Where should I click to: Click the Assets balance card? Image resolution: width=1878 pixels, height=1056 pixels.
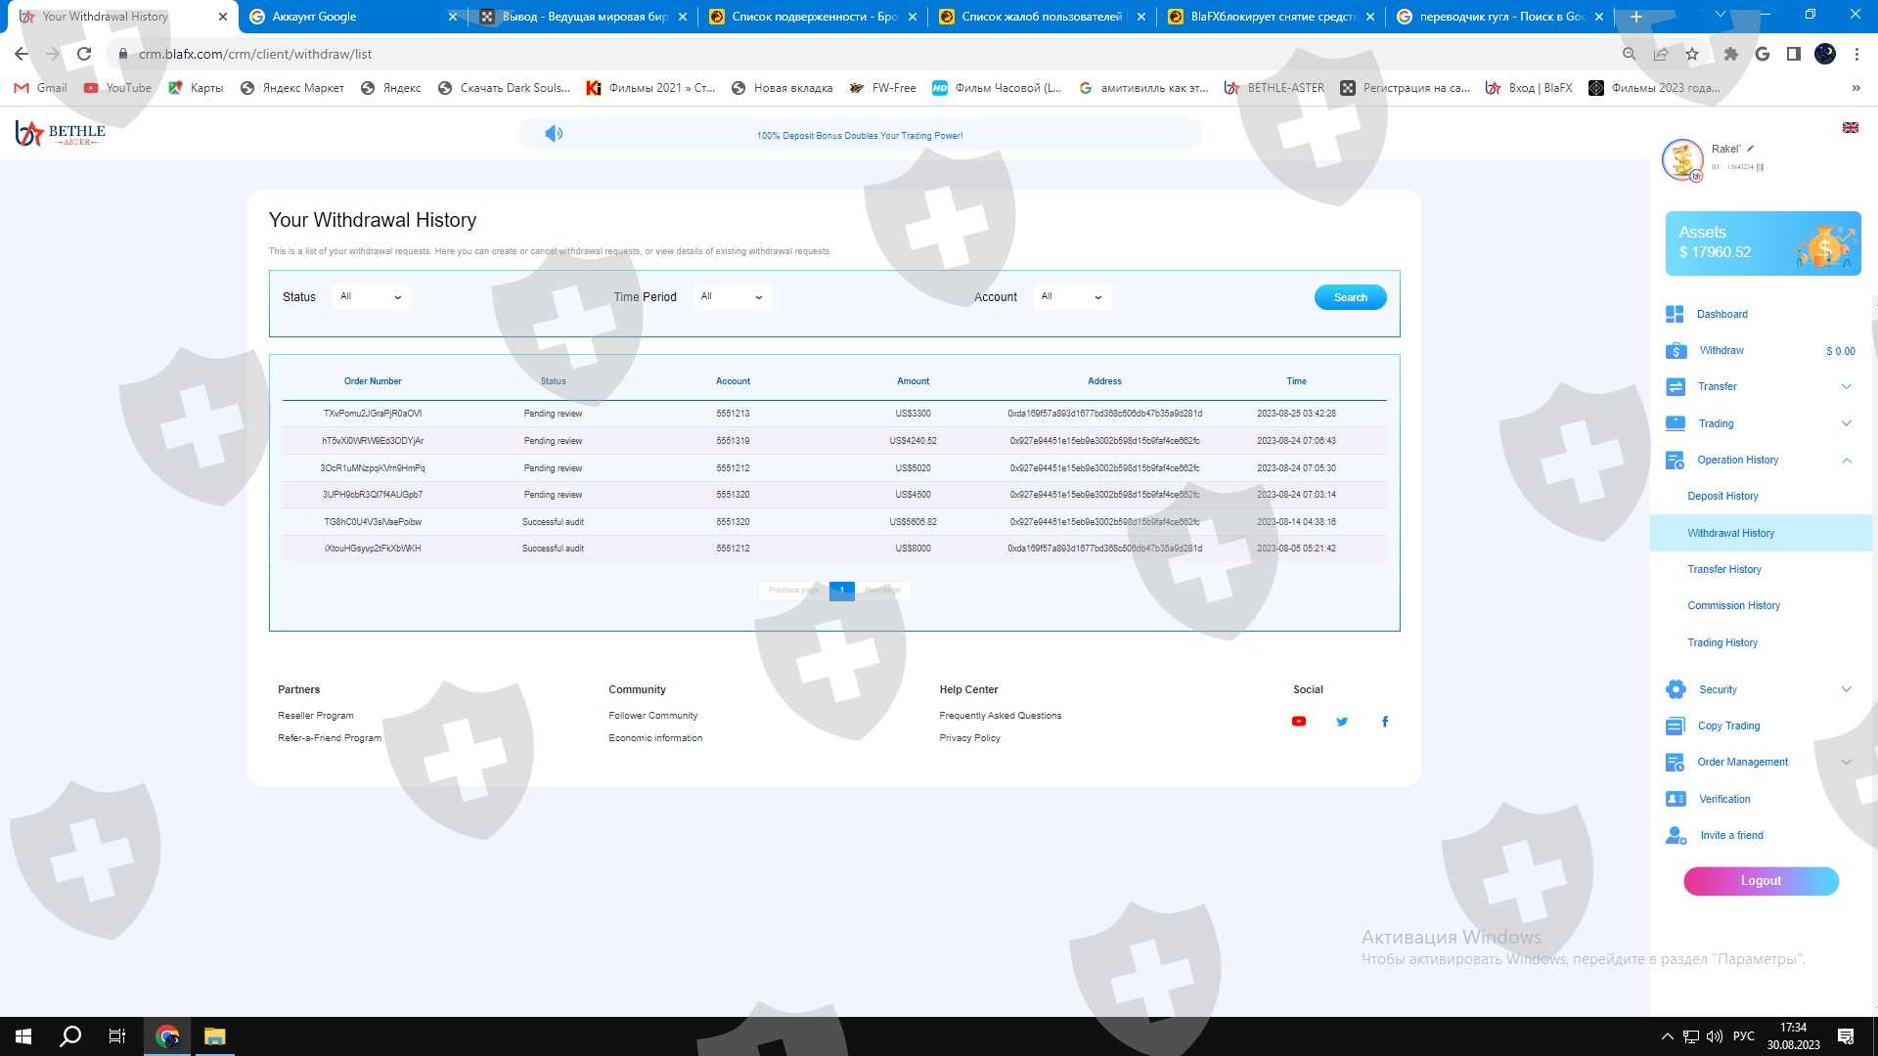tap(1763, 243)
